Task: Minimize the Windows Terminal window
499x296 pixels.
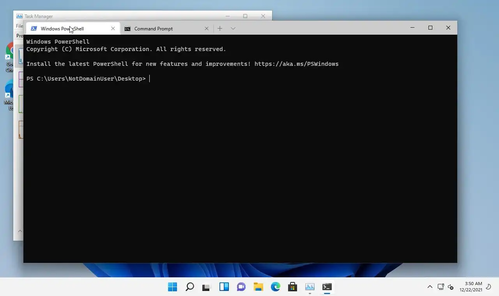Action: [x=412, y=28]
